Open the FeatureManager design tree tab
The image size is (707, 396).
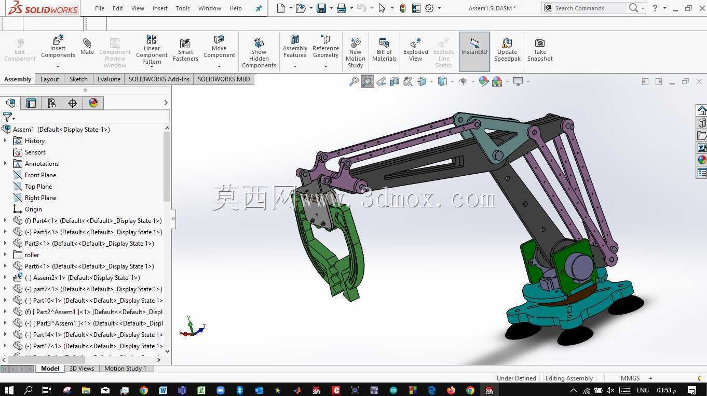click(10, 103)
